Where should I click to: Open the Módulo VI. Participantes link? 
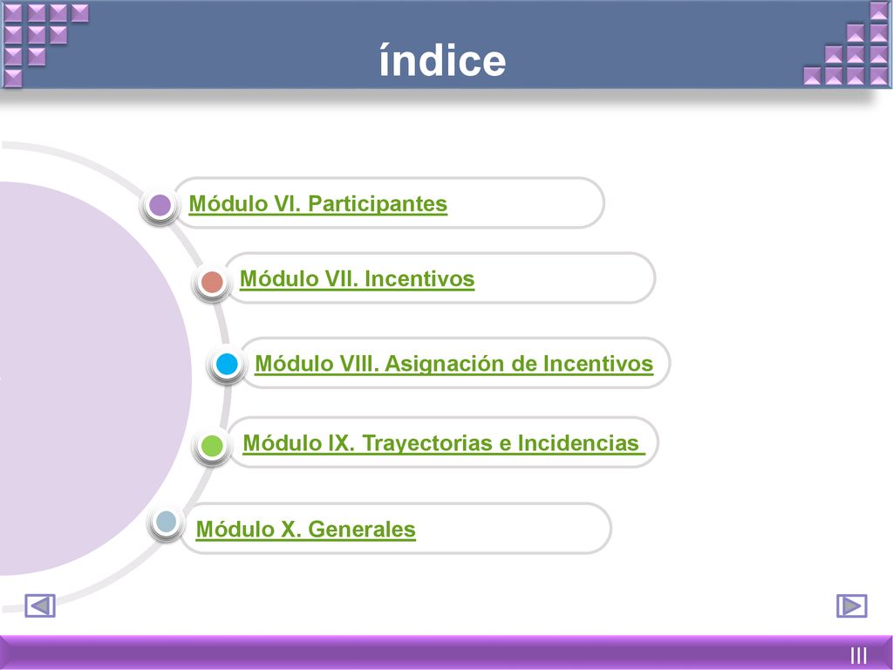click(x=317, y=204)
